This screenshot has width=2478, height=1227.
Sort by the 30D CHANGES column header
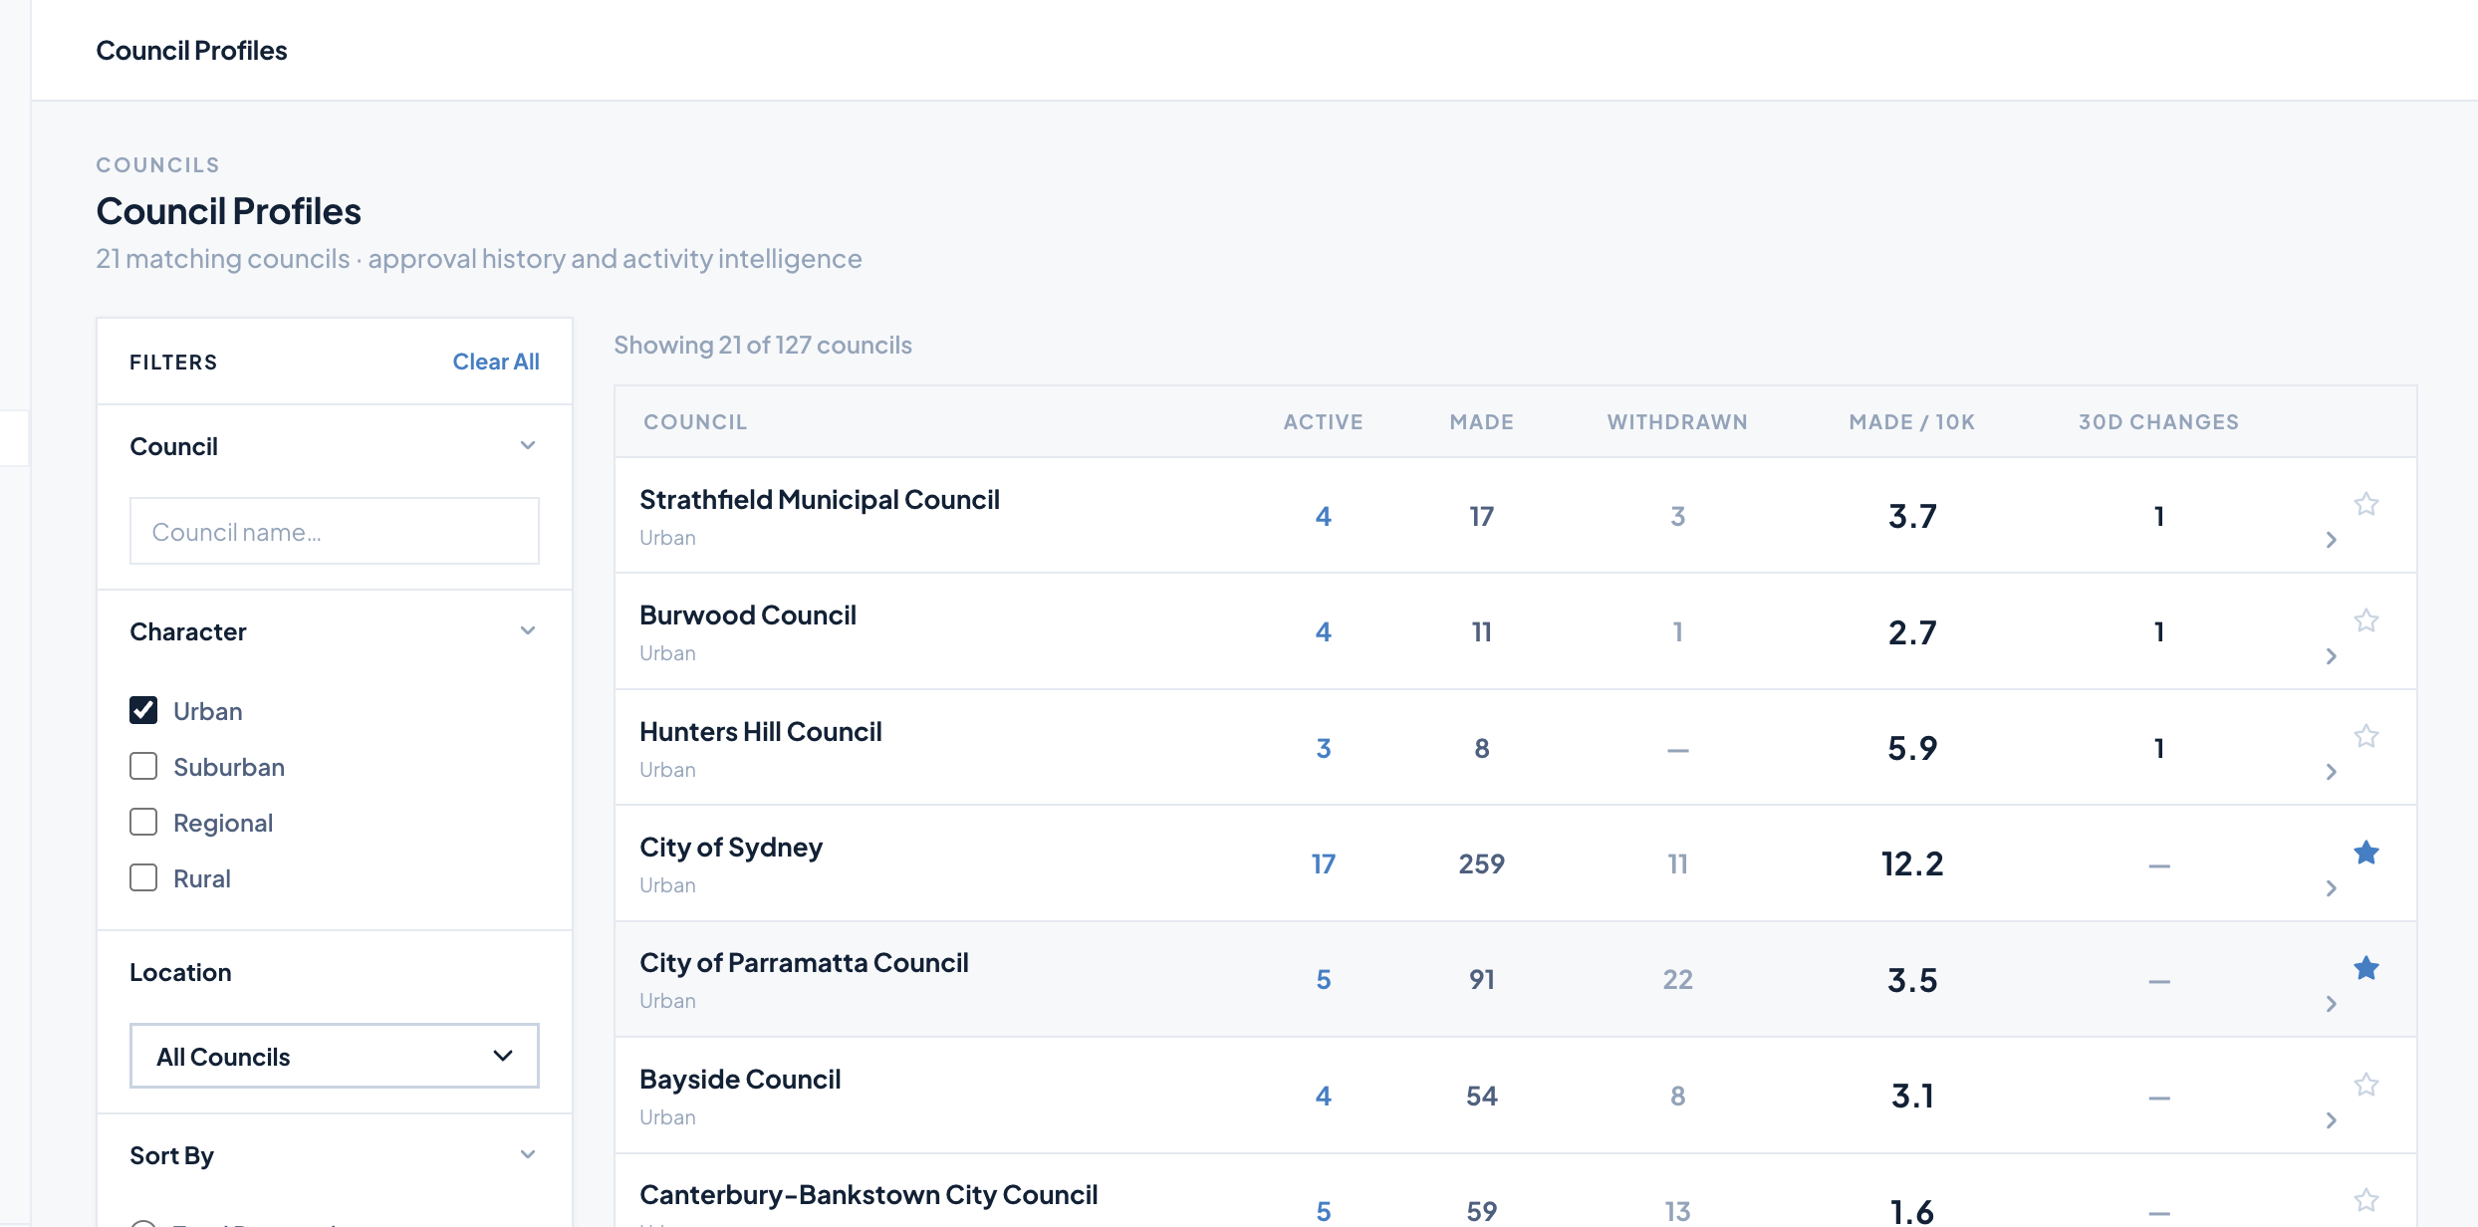[x=2158, y=422]
